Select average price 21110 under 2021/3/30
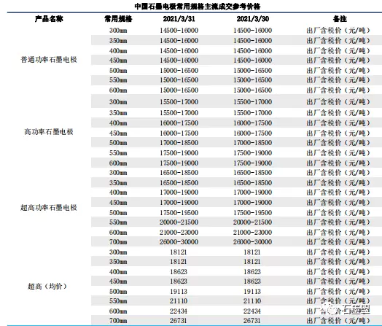This screenshot has width=382, height=326. (x=252, y=301)
